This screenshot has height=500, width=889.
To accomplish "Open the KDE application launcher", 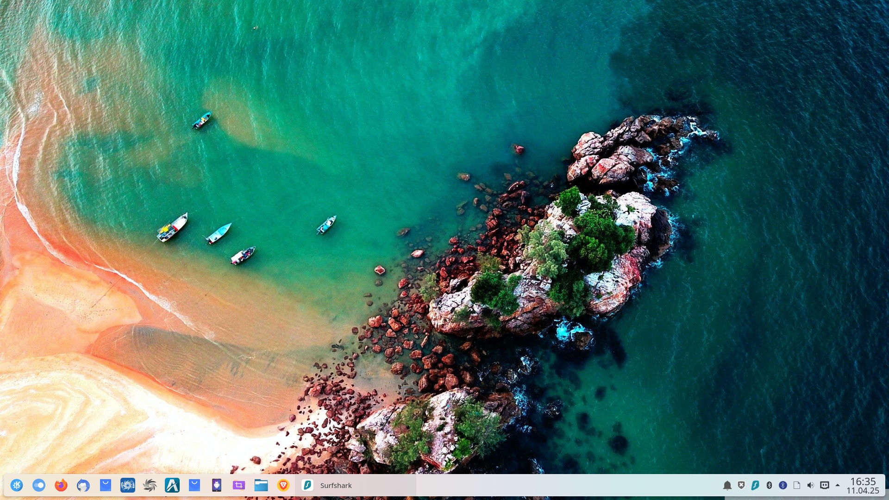I will point(17,485).
